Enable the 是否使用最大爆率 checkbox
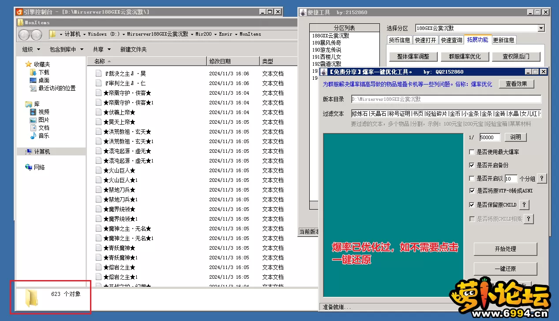This screenshot has height=321, width=559. coord(472,152)
